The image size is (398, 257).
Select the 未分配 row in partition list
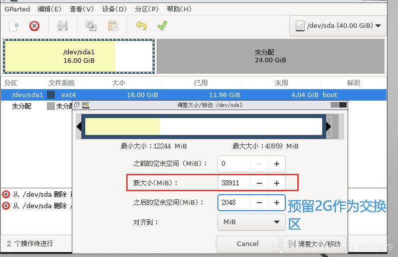click(x=36, y=106)
